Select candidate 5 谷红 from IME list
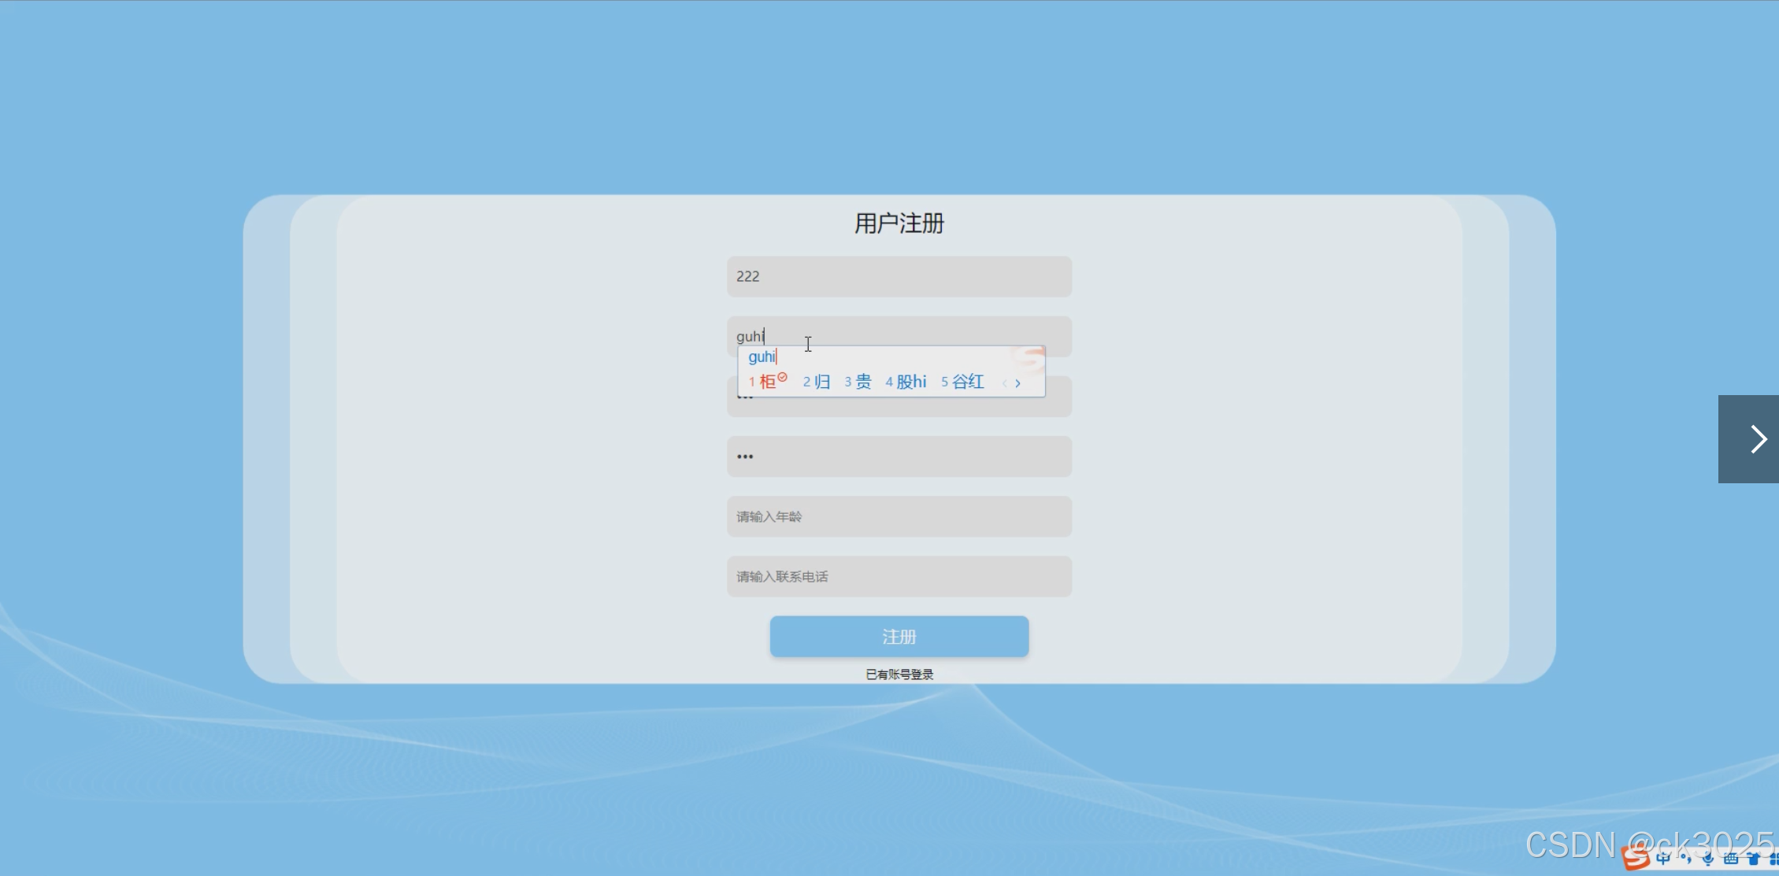Viewport: 1779px width, 876px height. coord(968,382)
